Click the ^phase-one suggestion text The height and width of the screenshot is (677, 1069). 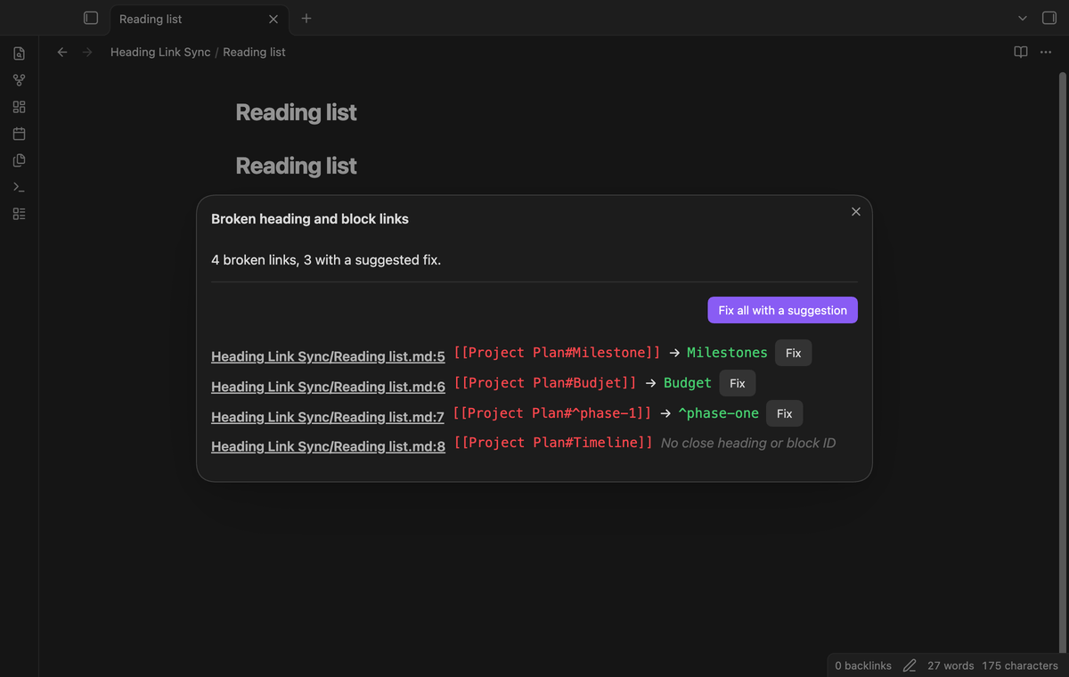coord(719,413)
